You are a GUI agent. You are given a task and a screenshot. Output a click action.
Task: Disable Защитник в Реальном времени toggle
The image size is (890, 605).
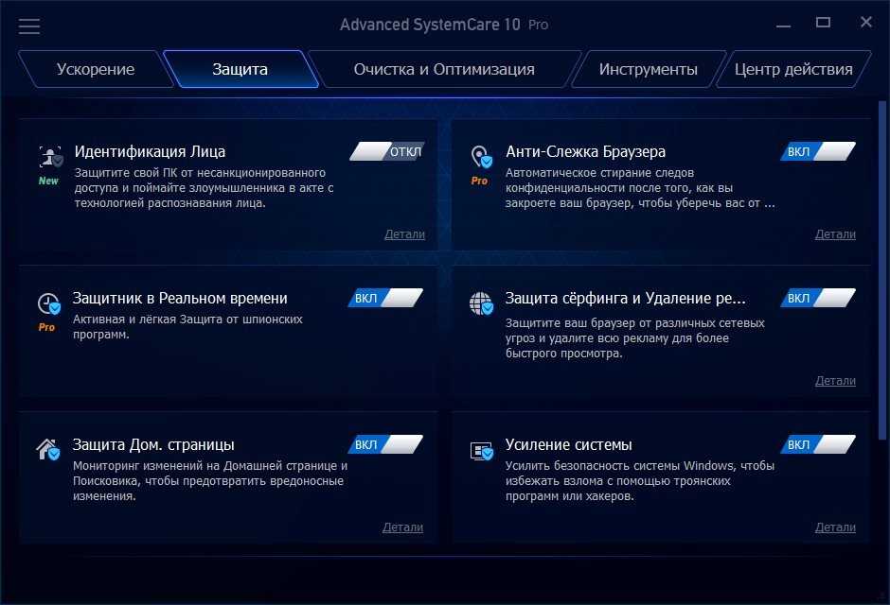tap(385, 298)
